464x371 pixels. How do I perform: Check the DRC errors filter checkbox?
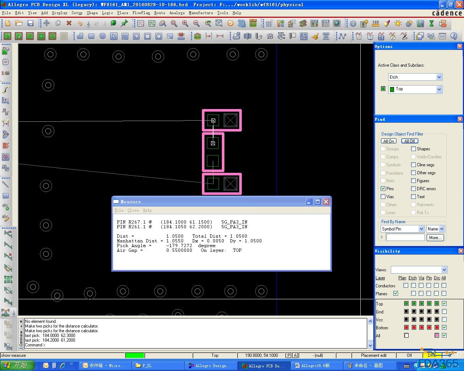[x=413, y=189]
